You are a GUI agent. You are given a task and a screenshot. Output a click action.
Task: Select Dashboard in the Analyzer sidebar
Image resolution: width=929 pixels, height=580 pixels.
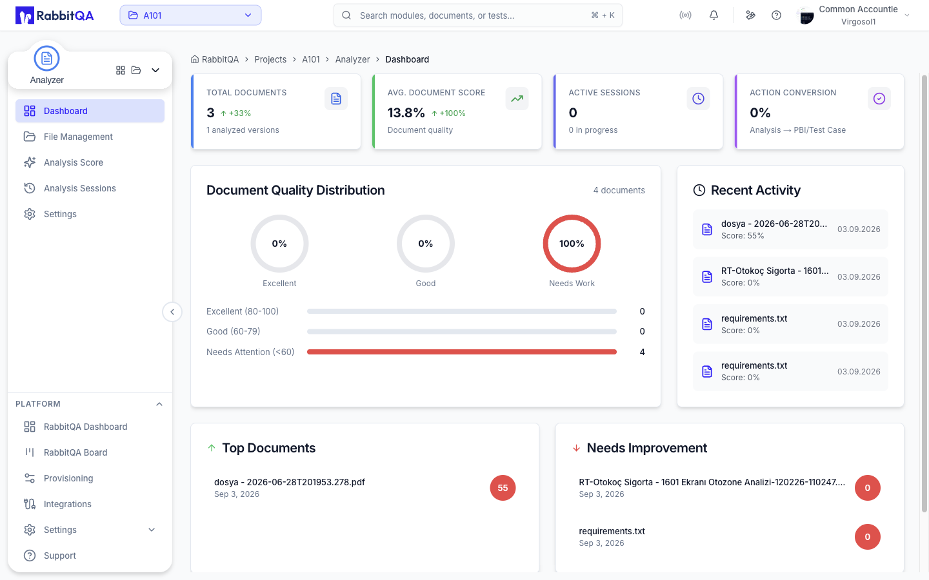[x=90, y=111]
